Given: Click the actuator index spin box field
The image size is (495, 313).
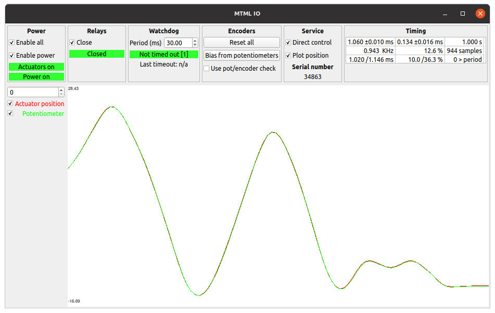Looking at the screenshot, I should (33, 93).
